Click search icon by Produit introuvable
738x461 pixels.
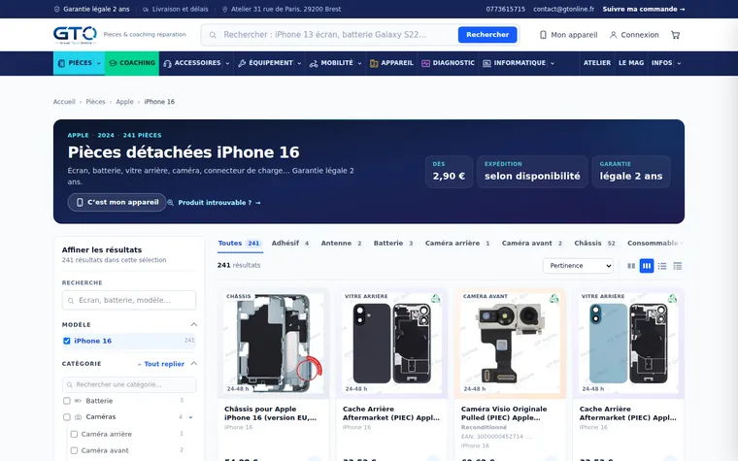170,203
